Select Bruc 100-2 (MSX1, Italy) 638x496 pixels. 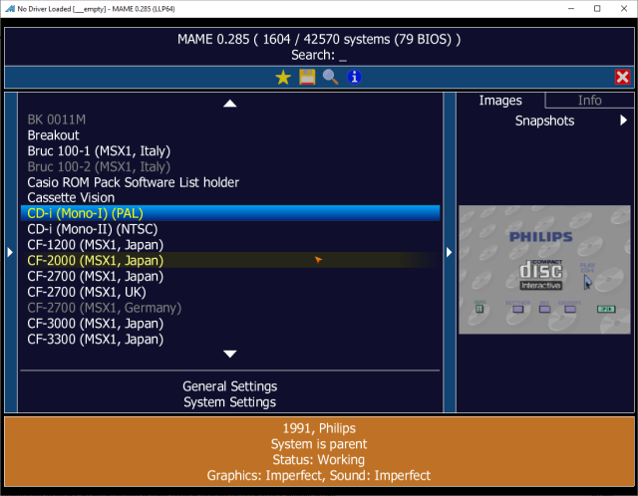tap(230, 166)
